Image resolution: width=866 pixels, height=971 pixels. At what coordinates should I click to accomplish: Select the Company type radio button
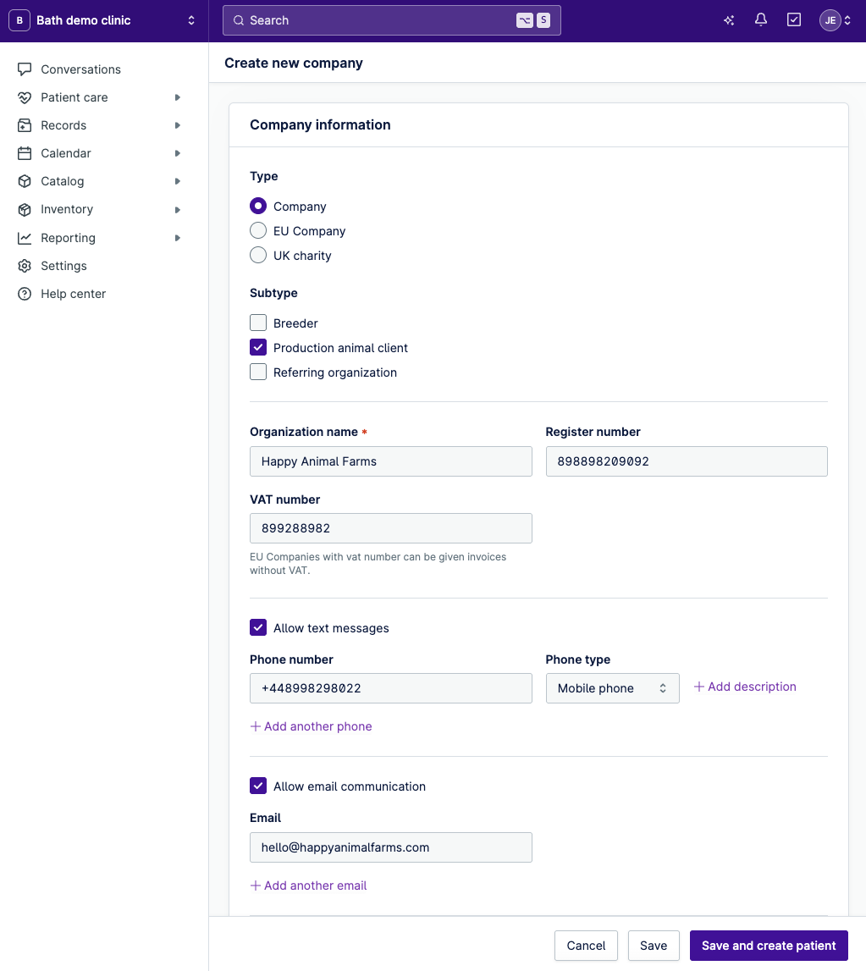point(258,206)
